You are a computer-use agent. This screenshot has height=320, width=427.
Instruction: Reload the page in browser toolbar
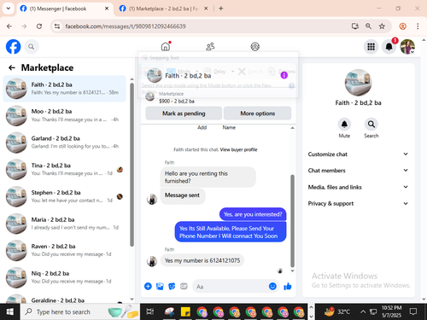coord(39,26)
